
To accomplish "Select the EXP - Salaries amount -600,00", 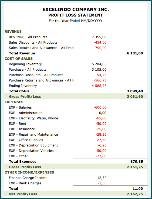I will (x=100, y=107).
